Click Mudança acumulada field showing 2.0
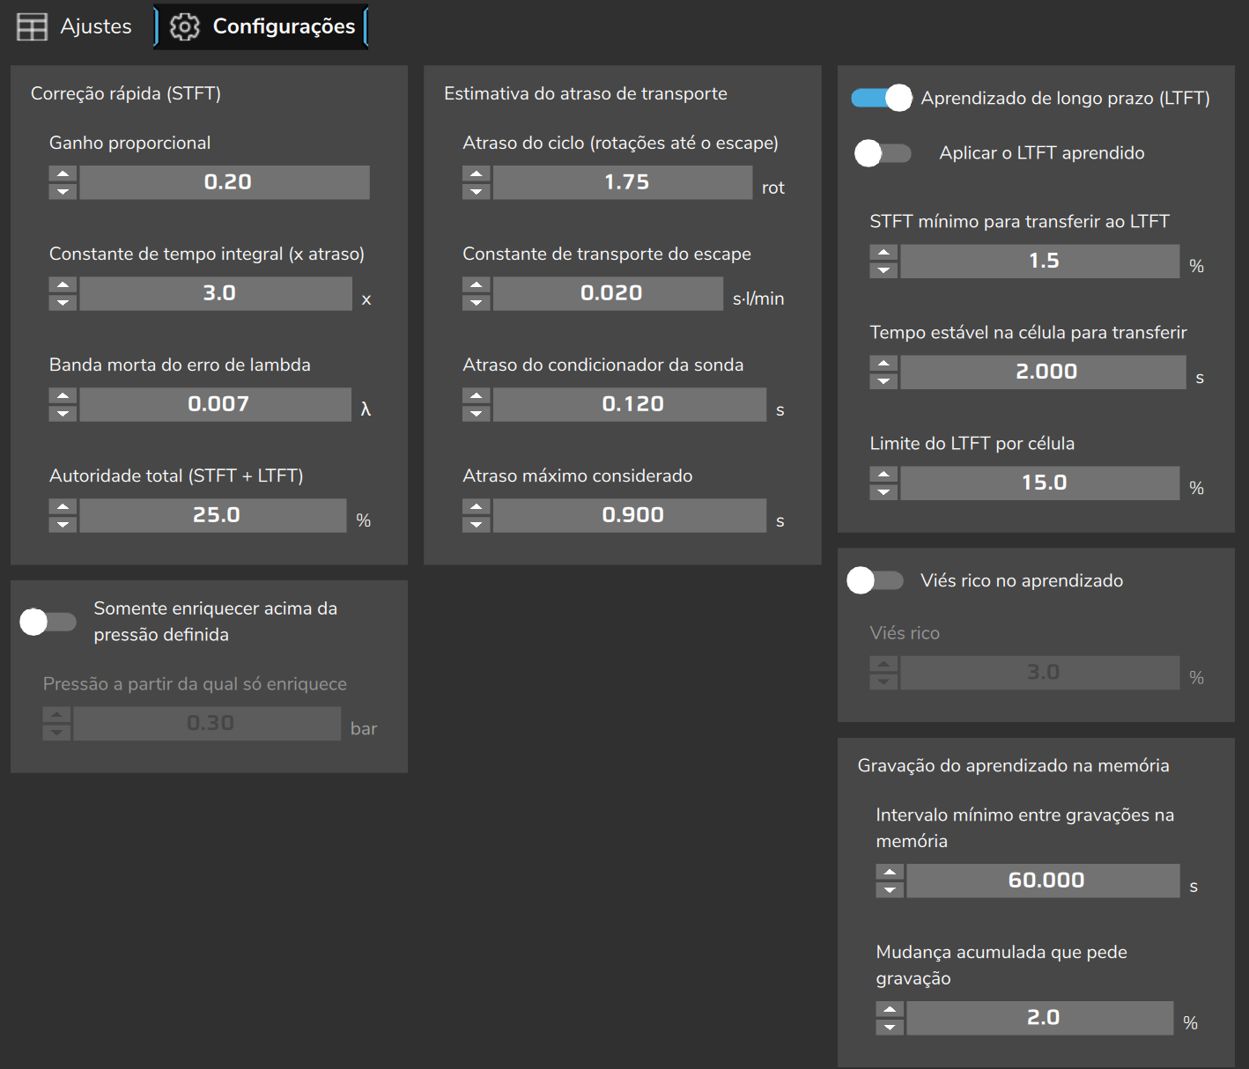This screenshot has width=1249, height=1069. [1040, 1018]
